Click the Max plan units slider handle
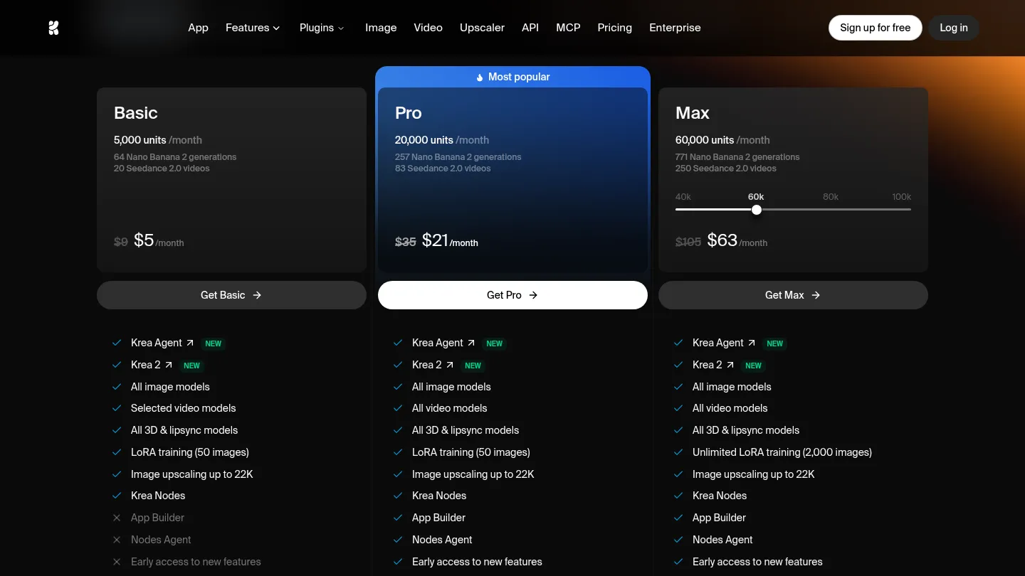This screenshot has width=1025, height=576. [x=757, y=210]
